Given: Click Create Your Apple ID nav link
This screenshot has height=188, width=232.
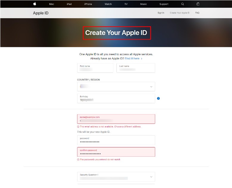Looking at the screenshot, I should [180, 13].
